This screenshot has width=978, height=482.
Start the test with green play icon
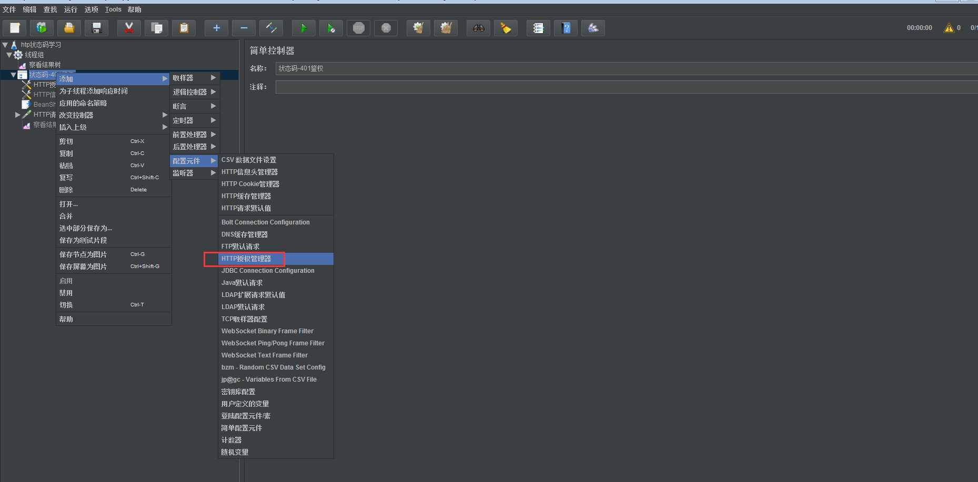[x=304, y=28]
